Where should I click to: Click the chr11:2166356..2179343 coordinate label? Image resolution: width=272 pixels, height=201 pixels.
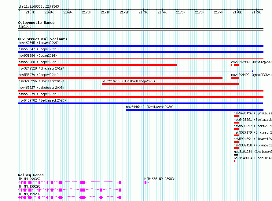(39, 6)
